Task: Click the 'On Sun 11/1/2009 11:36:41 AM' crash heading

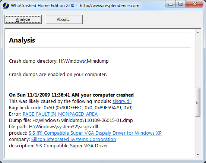Action: (x=71, y=95)
